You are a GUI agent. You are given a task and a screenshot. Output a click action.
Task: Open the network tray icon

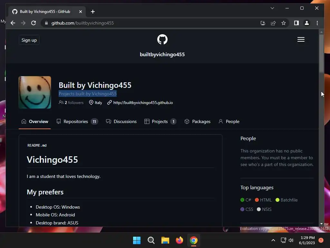[x=283, y=240]
